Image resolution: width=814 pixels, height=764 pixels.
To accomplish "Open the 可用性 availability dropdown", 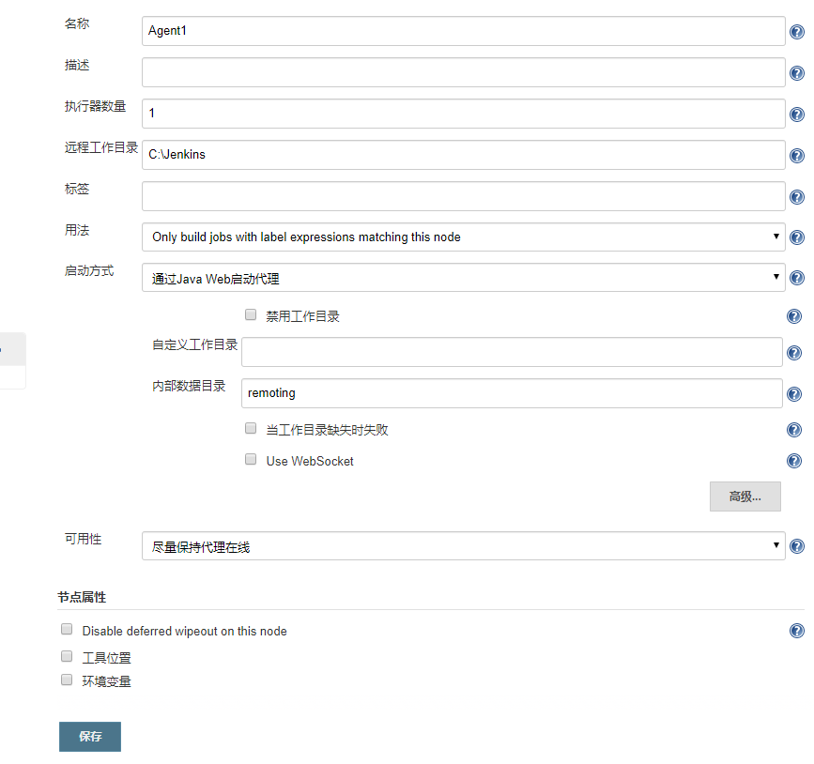I will point(463,546).
